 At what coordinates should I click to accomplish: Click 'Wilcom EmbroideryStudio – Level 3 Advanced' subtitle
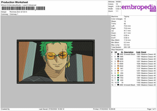click(x=19, y=5)
